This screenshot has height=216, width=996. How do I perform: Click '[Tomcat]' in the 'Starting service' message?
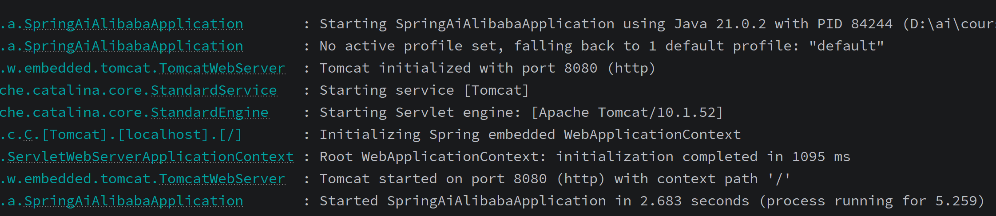click(496, 90)
